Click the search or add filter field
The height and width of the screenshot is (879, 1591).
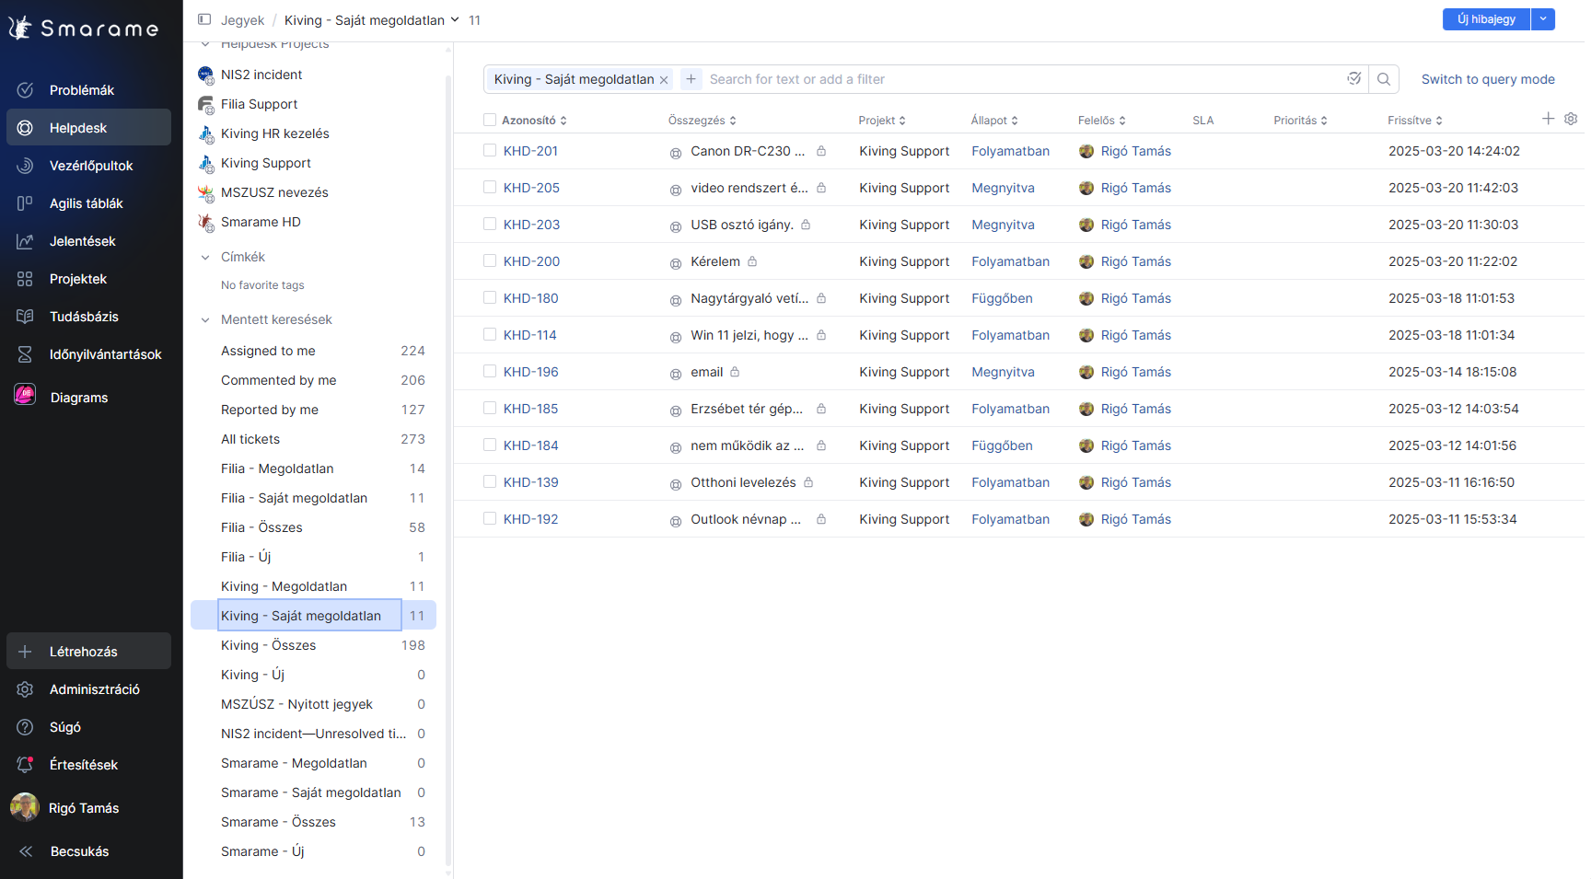(x=1013, y=79)
